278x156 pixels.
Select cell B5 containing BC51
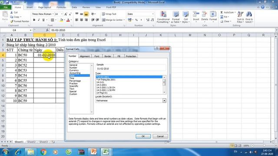25,60
